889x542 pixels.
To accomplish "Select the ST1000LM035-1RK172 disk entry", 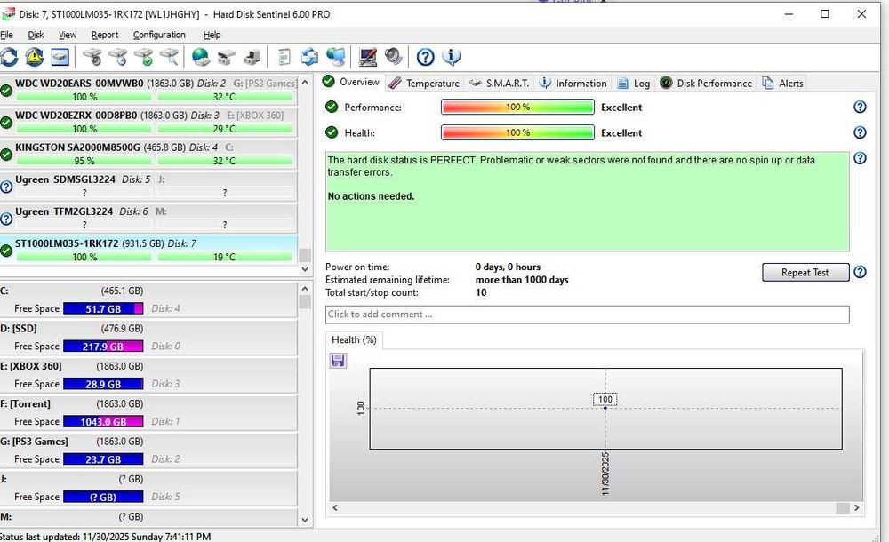I will pyautogui.click(x=148, y=250).
